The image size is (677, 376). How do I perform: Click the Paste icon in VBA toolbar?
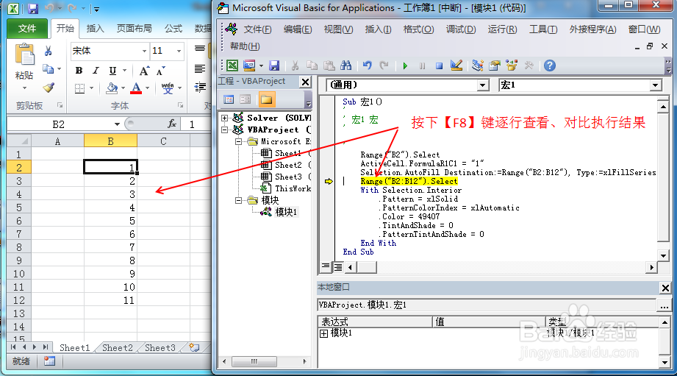[x=329, y=65]
